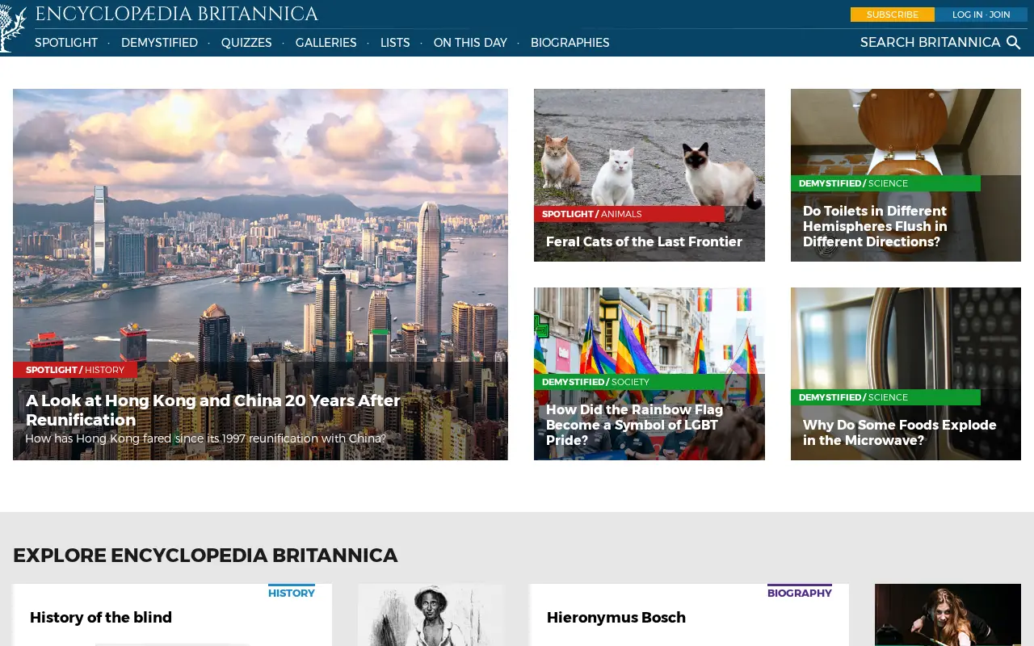Click the Spotlight / Animals tag

pyautogui.click(x=629, y=214)
